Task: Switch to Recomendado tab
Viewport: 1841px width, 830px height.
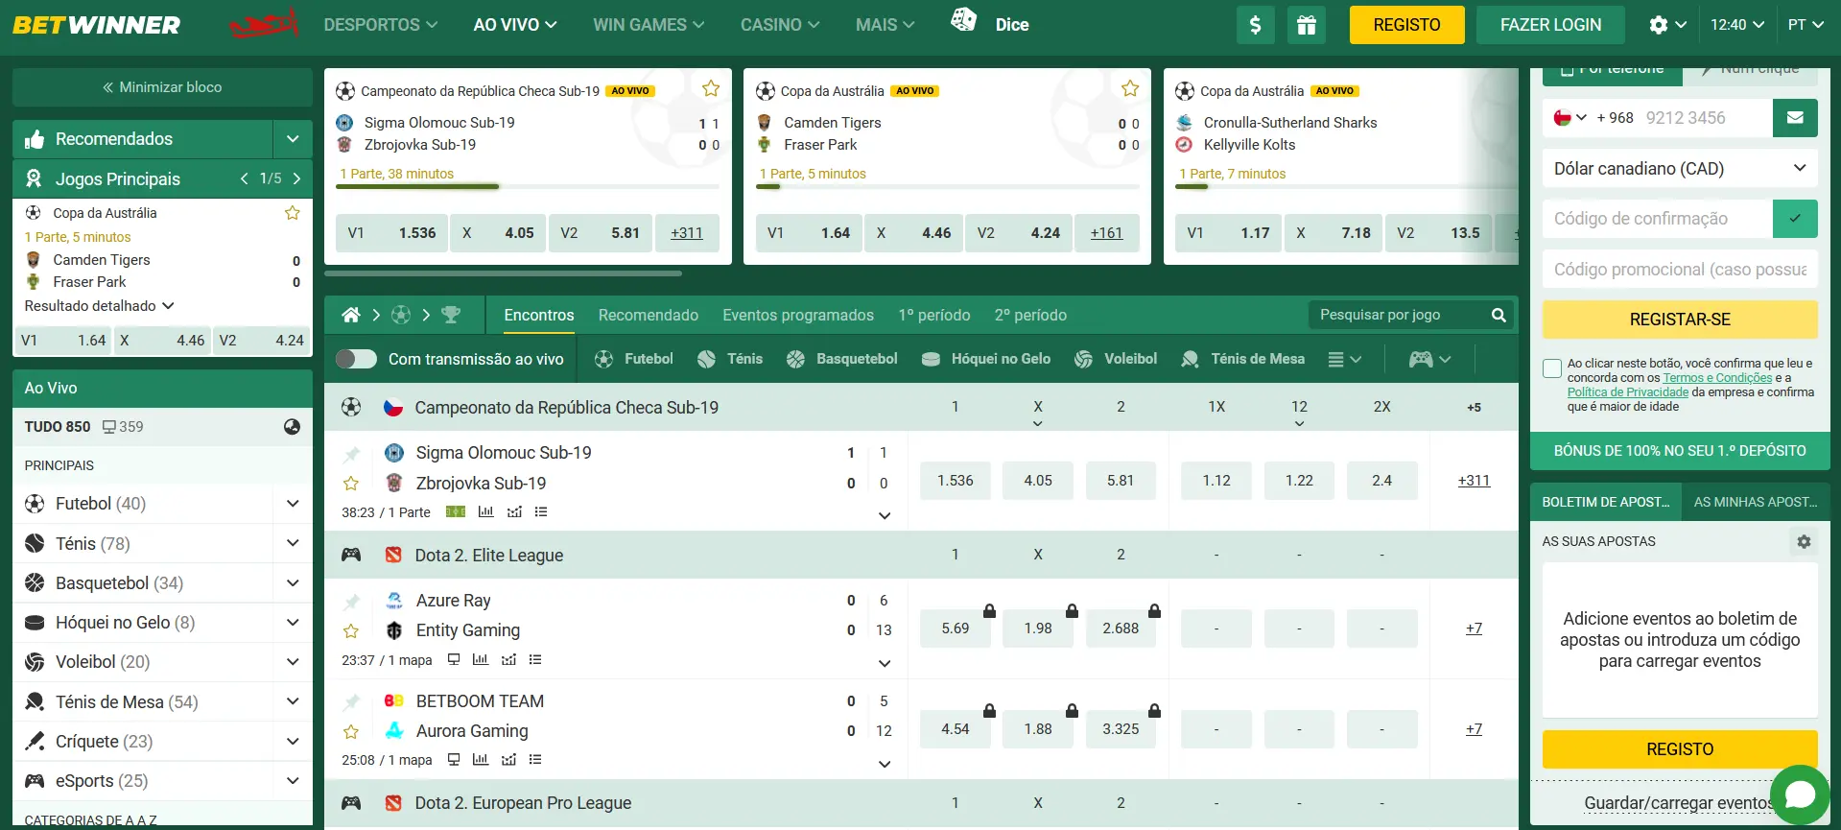Action: tap(649, 315)
